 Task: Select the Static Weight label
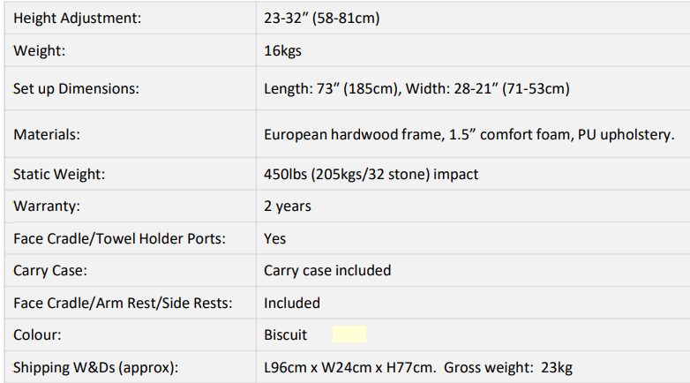point(59,174)
